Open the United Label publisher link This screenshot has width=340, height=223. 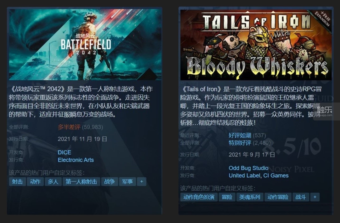[245, 176]
